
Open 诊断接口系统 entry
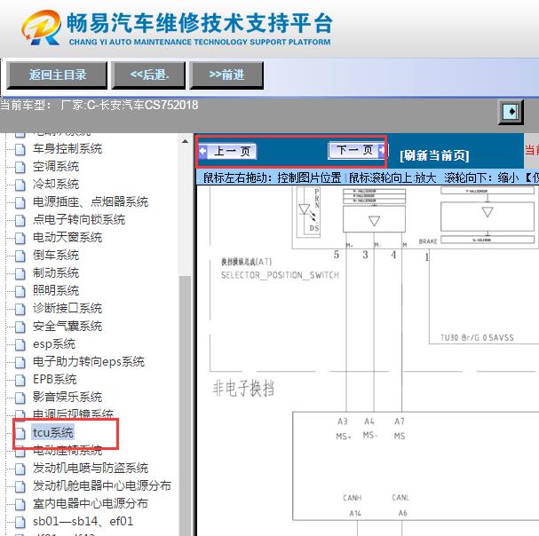pyautogui.click(x=67, y=309)
